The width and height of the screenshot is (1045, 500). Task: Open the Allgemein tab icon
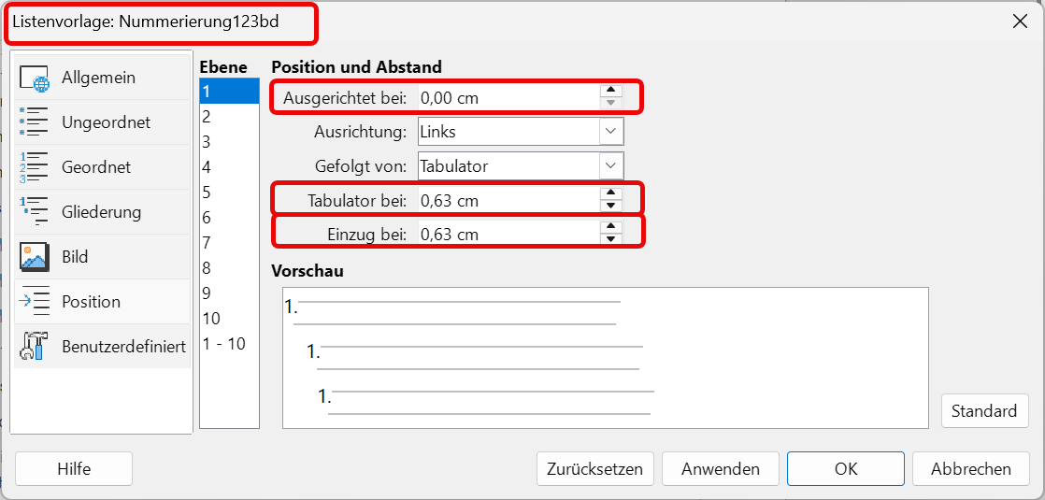point(34,79)
